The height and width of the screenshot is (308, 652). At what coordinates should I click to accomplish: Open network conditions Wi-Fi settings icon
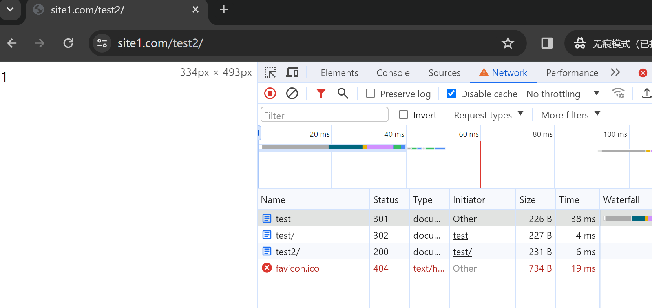click(x=618, y=93)
